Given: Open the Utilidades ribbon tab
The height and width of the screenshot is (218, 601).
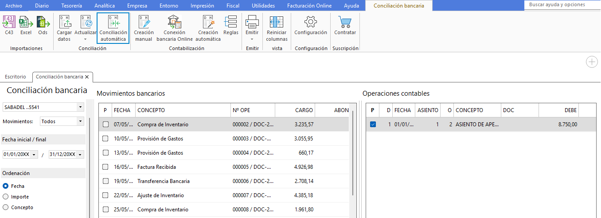Looking at the screenshot, I should 263,6.
